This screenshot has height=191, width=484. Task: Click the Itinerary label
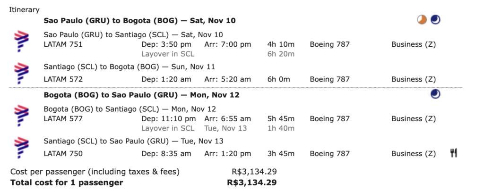pyautogui.click(x=24, y=10)
